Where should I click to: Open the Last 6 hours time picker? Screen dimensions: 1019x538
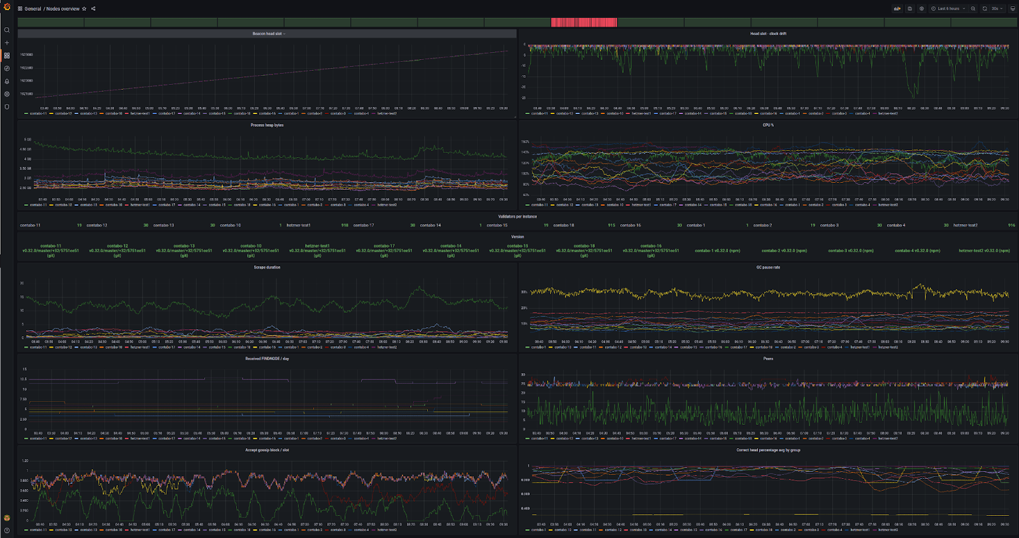948,9
